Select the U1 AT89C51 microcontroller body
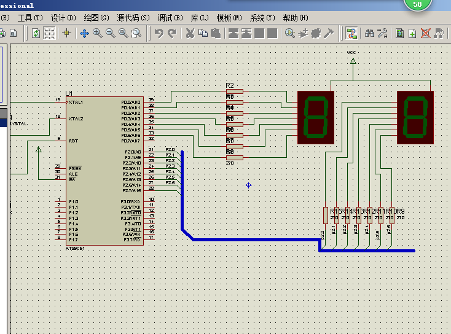Viewport: 451px width, 334px height. click(104, 171)
